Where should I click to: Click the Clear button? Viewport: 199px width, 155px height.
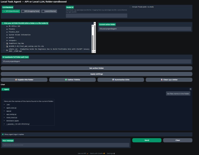pyautogui.click(x=178, y=140)
